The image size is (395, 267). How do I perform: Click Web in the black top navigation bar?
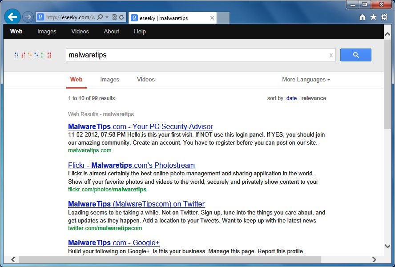coord(16,31)
